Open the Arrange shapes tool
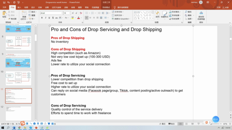The height and width of the screenshot is (130, 232). [x=157, y=15]
